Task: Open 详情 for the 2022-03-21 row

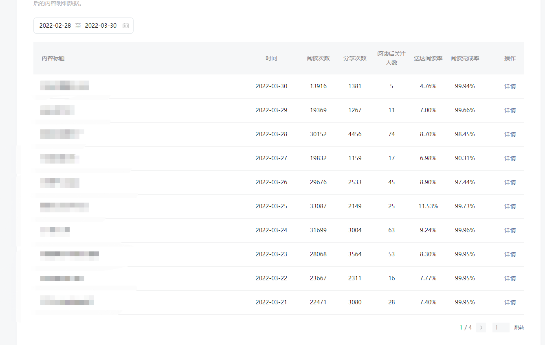Action: (510, 302)
